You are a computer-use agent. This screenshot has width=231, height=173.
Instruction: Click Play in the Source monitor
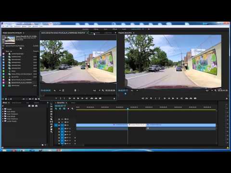(x=78, y=98)
